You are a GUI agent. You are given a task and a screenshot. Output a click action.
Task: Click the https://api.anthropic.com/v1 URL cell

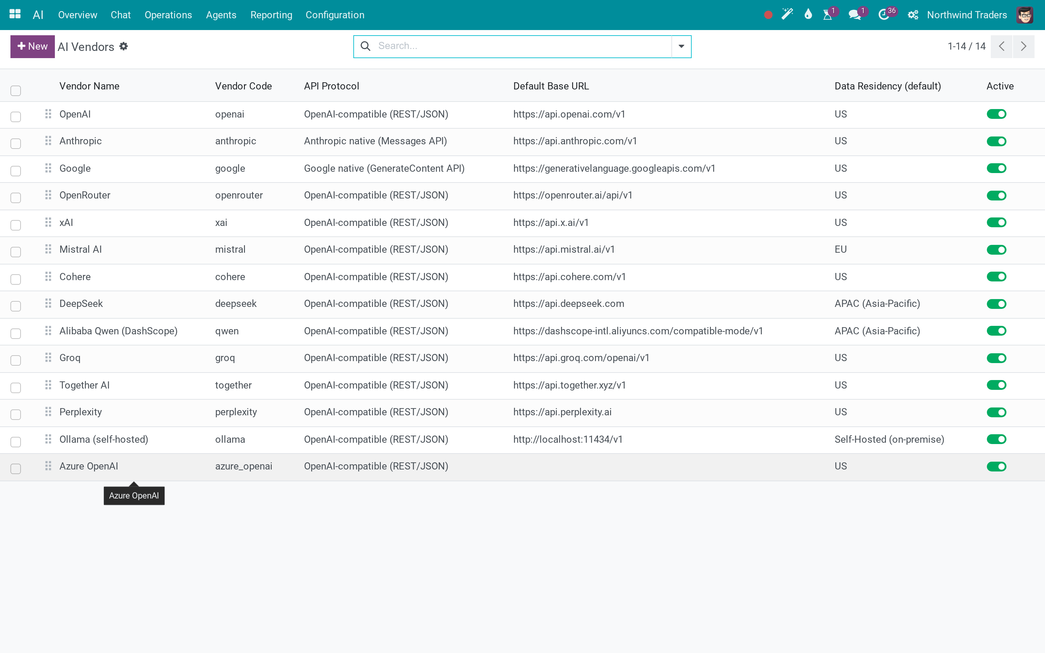pos(575,141)
